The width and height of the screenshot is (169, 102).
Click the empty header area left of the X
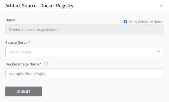(x=117, y=6)
